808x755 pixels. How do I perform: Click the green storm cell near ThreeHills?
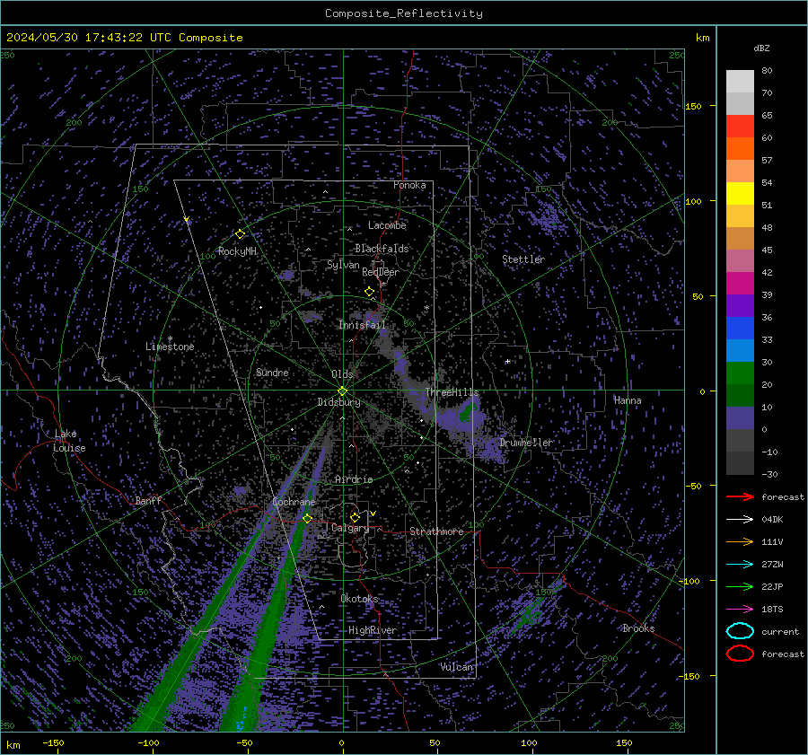pyautogui.click(x=469, y=411)
